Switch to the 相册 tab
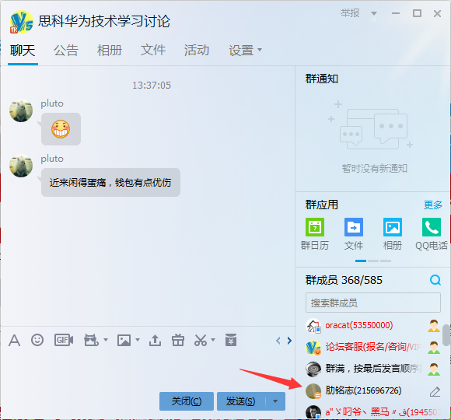 point(110,51)
